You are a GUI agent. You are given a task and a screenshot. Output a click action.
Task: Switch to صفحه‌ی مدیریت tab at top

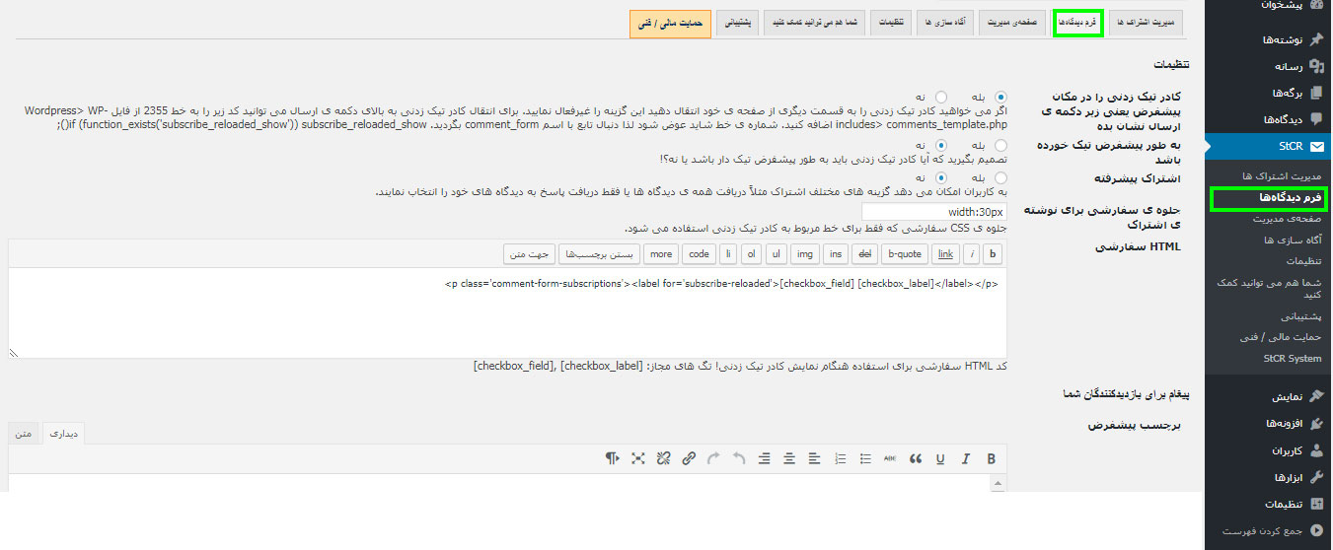(1011, 22)
